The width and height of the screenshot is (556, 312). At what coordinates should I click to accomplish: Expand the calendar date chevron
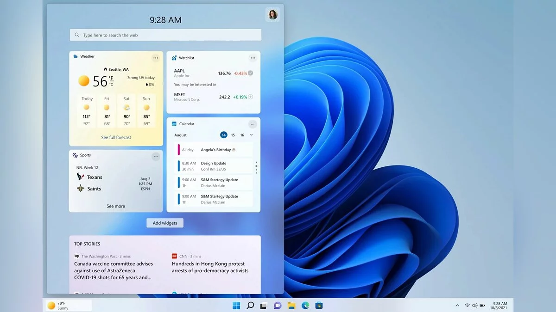(x=252, y=135)
